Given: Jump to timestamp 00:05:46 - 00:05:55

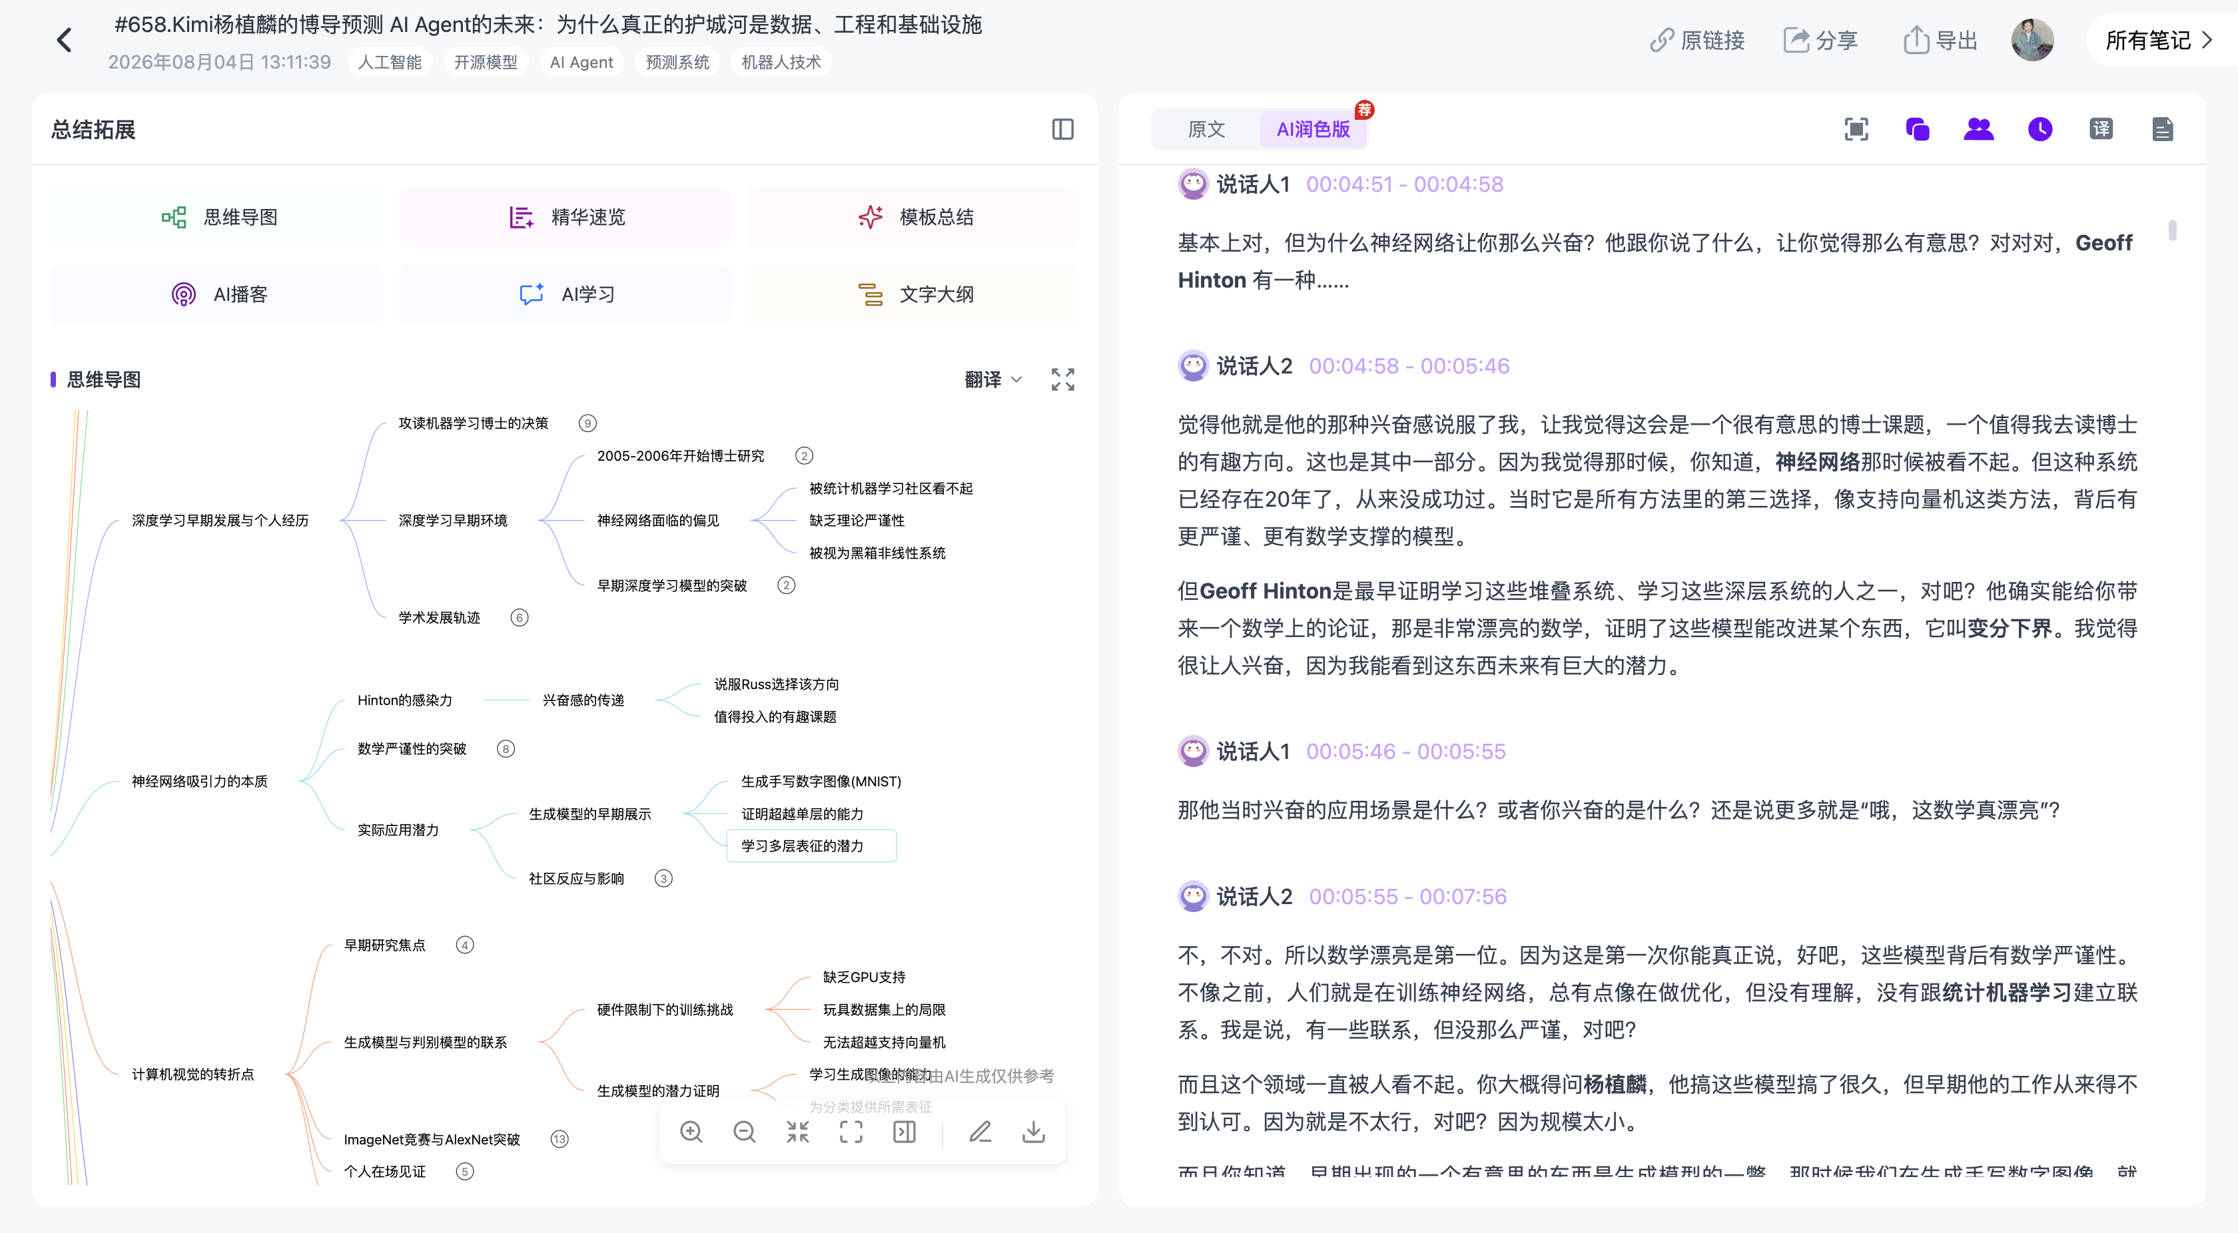Looking at the screenshot, I should click(x=1405, y=751).
